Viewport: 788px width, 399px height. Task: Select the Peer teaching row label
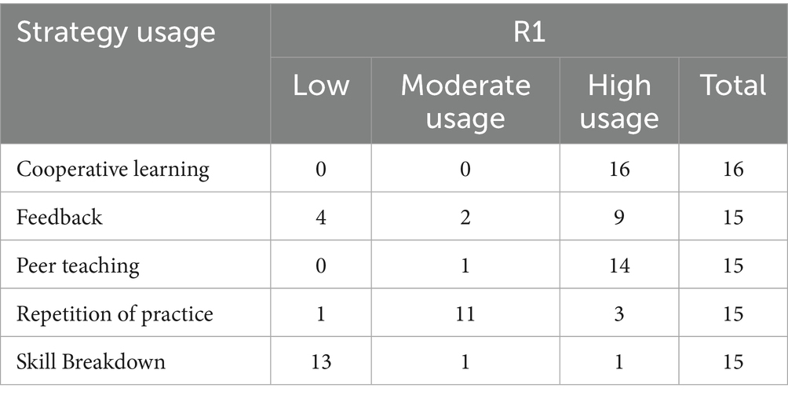point(78,265)
